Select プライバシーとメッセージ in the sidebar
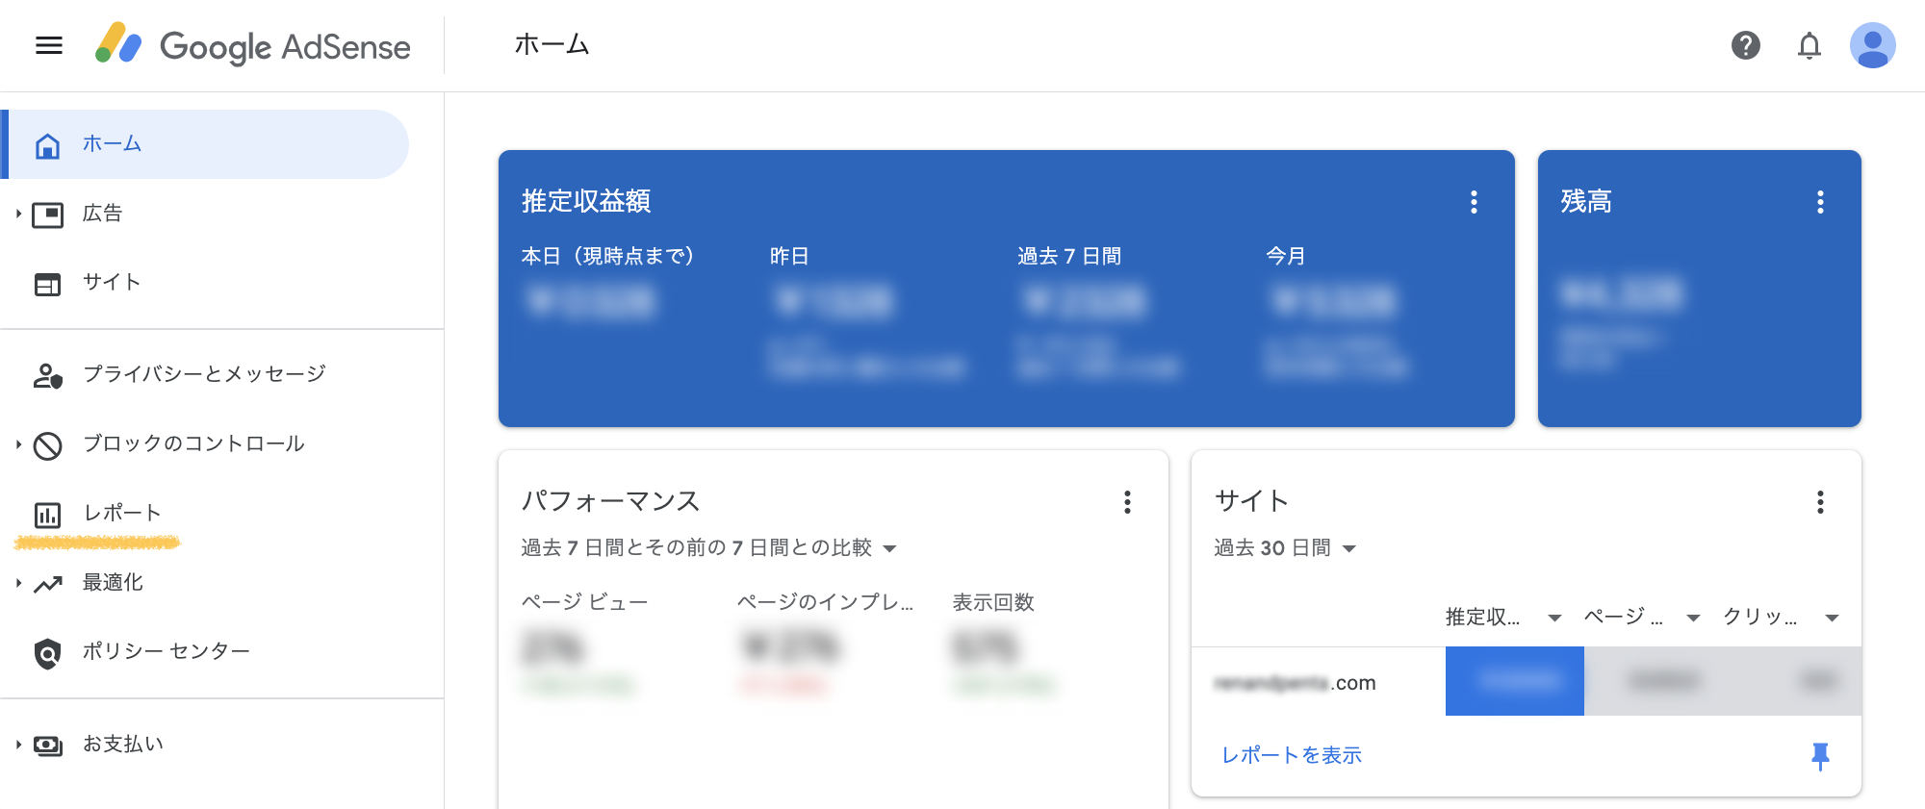This screenshot has height=809, width=1925. pos(204,373)
